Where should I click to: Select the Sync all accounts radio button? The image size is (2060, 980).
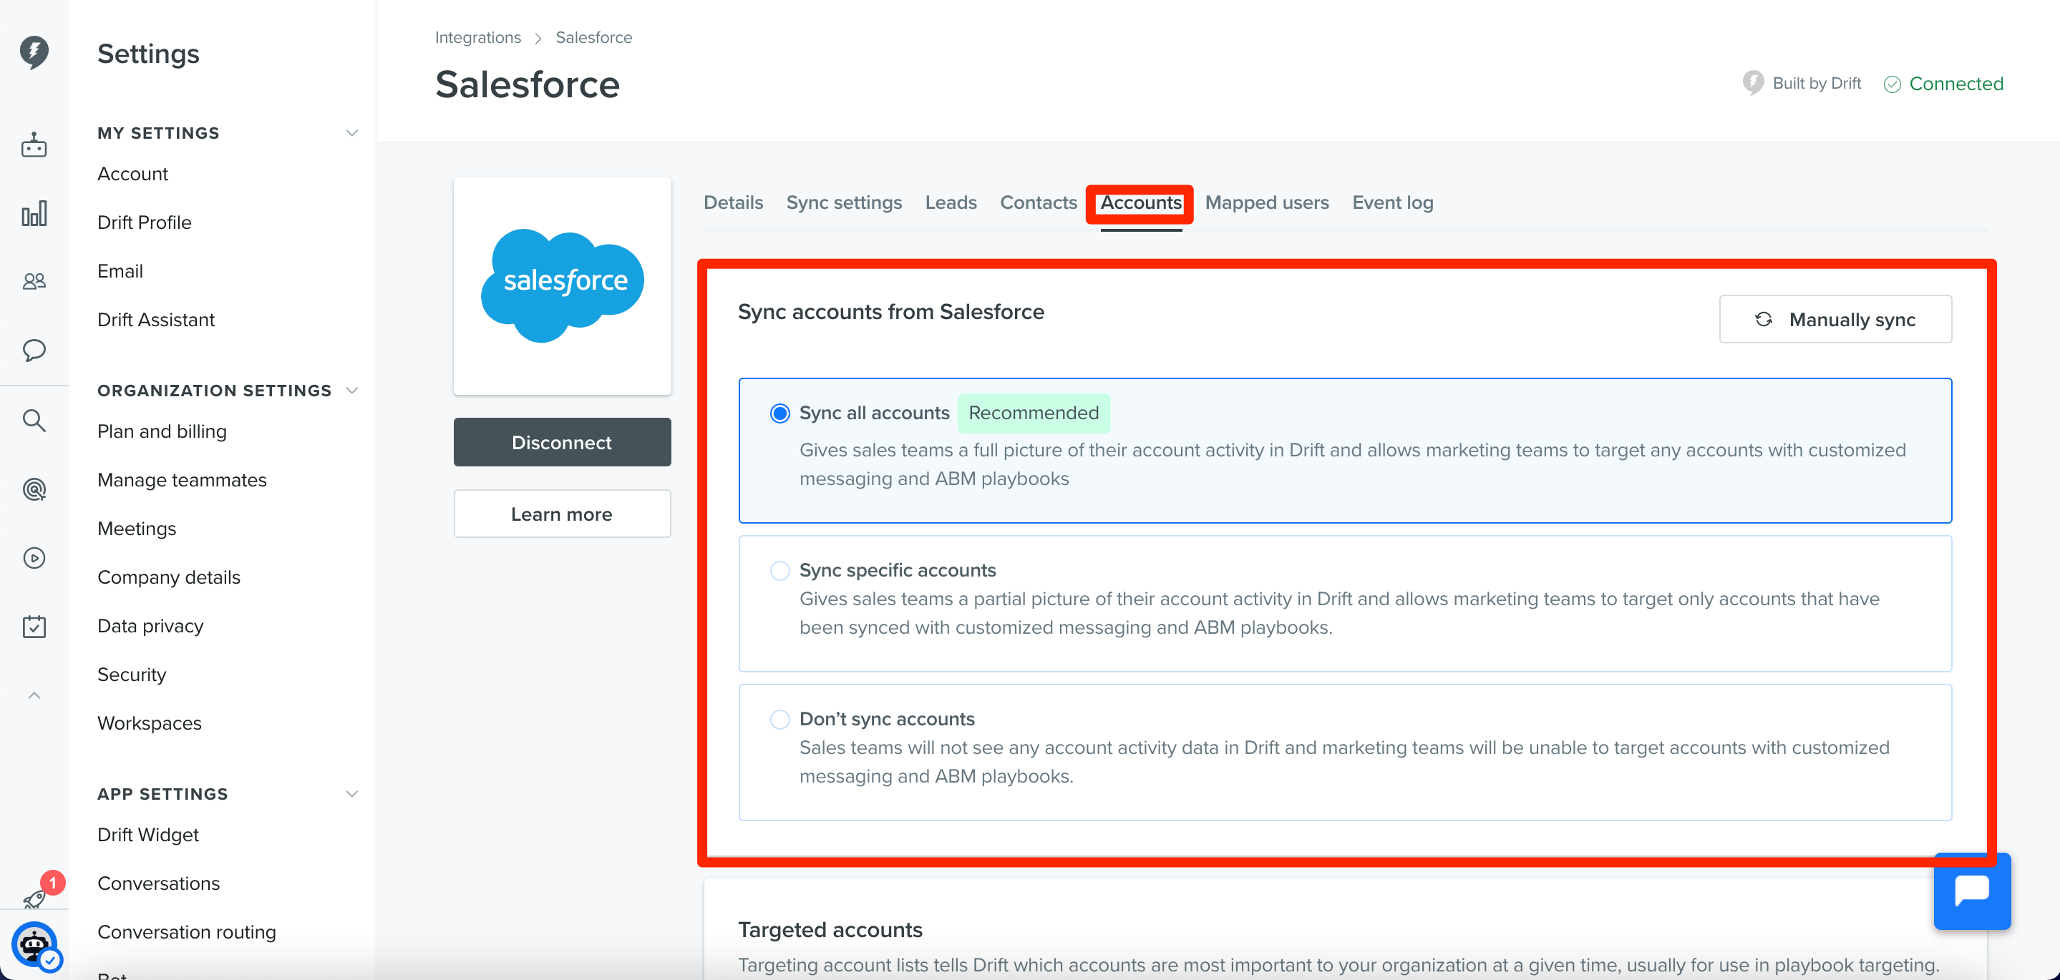(779, 413)
